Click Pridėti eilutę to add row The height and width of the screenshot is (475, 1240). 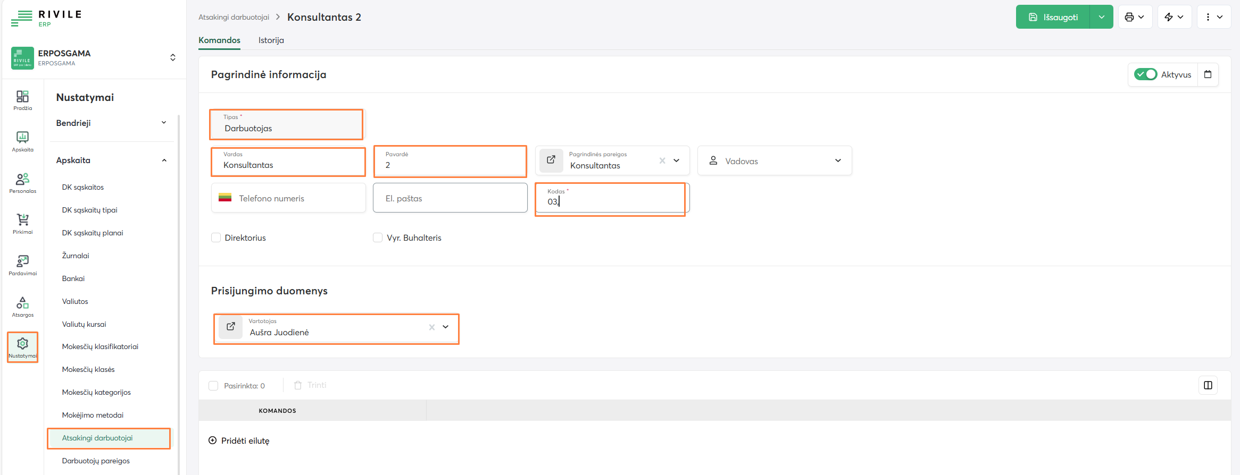pyautogui.click(x=239, y=440)
